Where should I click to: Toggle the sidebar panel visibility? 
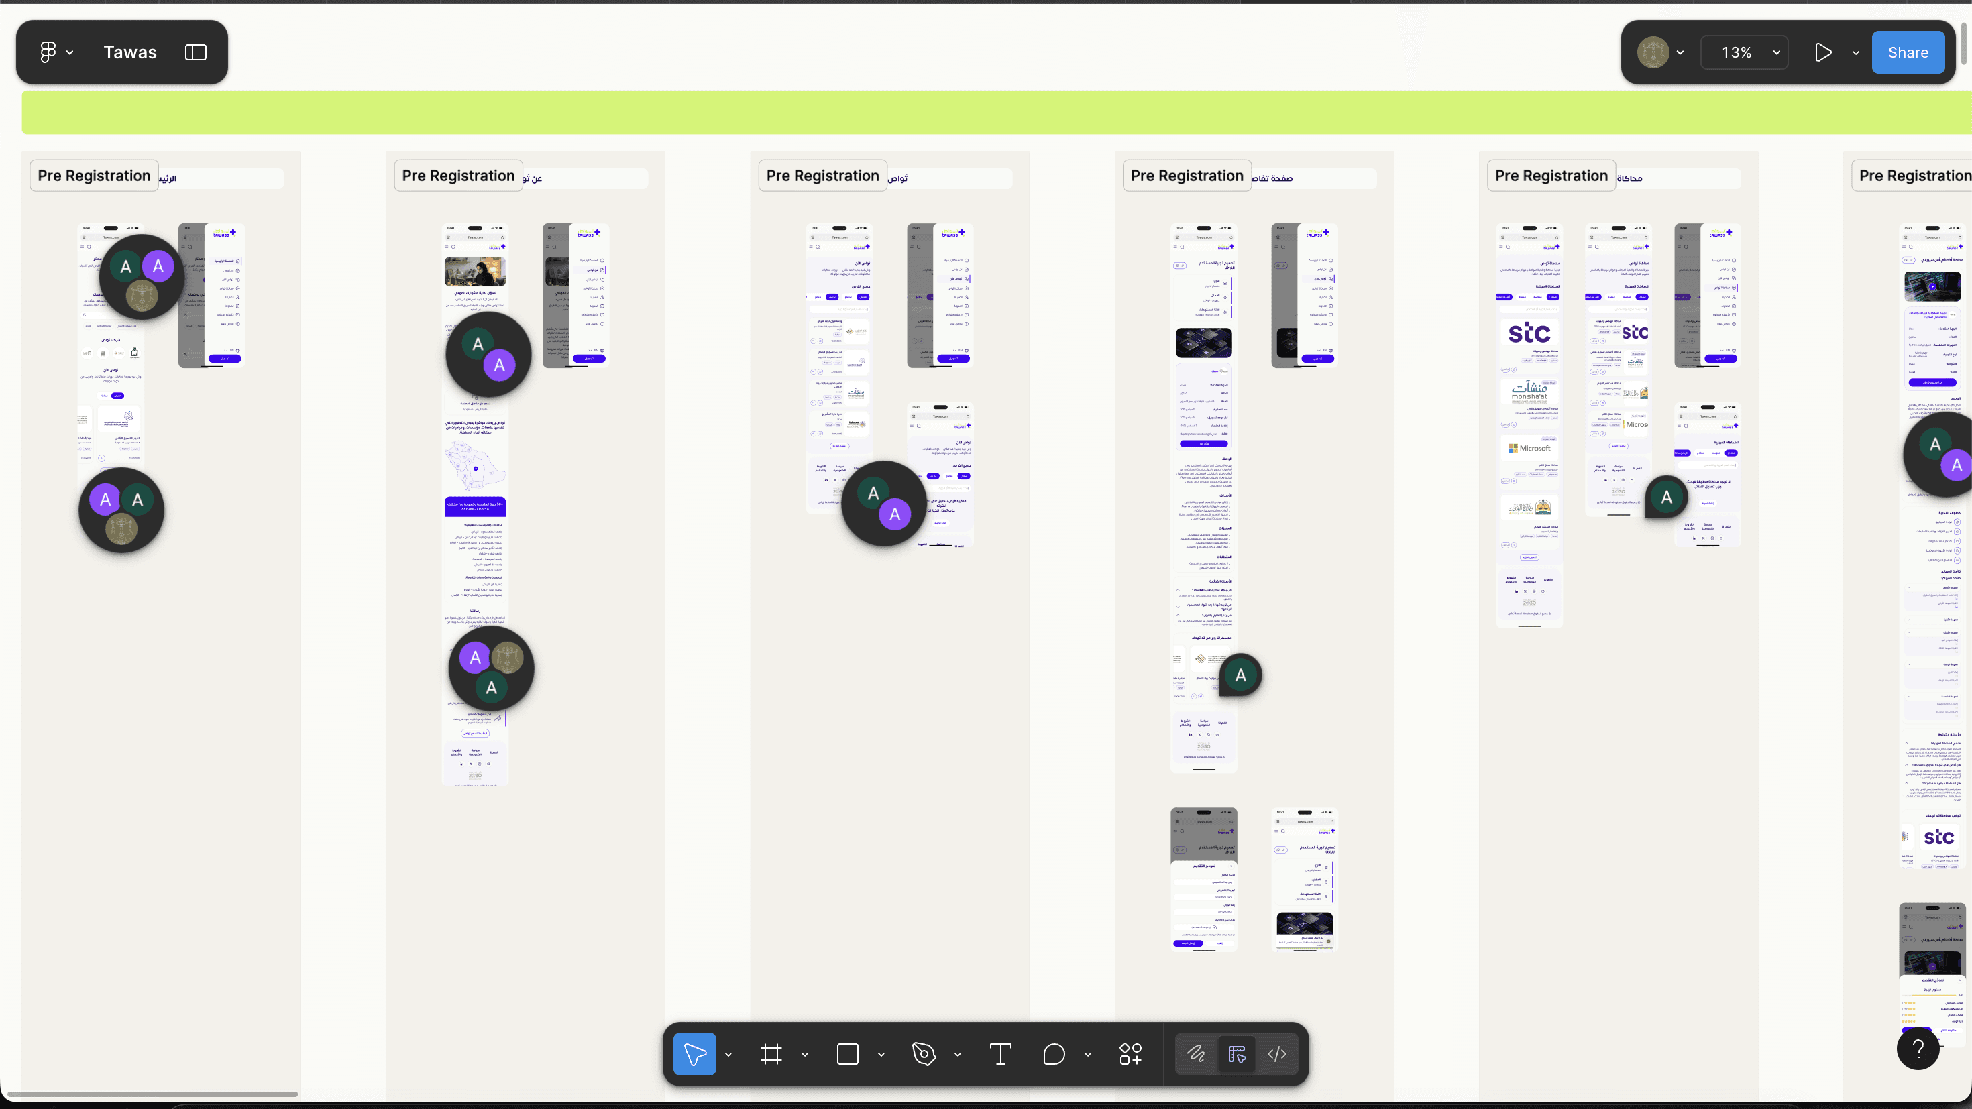(196, 52)
